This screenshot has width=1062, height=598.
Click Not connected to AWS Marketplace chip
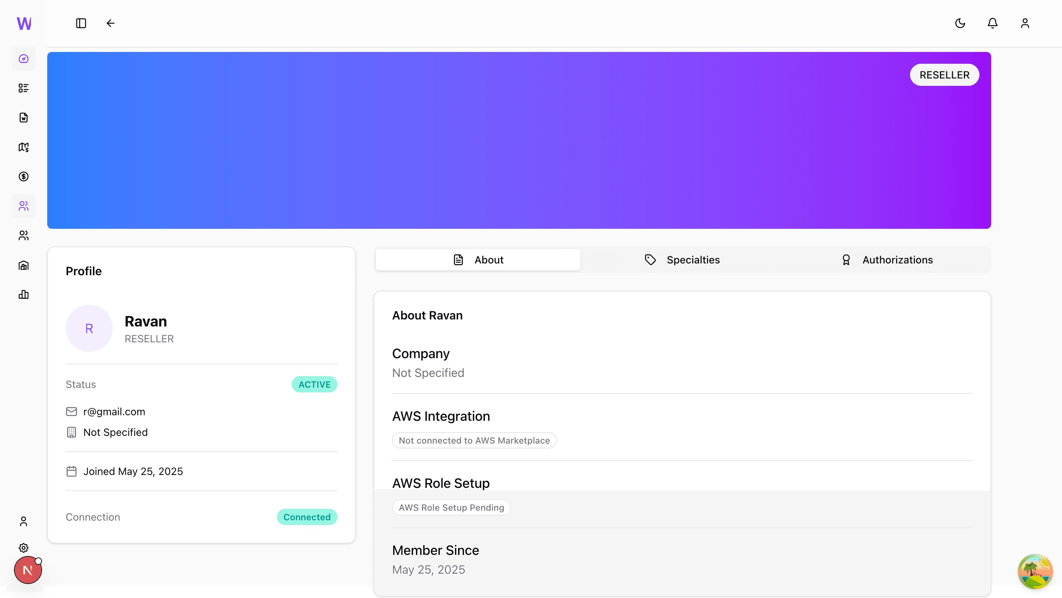pyautogui.click(x=474, y=440)
